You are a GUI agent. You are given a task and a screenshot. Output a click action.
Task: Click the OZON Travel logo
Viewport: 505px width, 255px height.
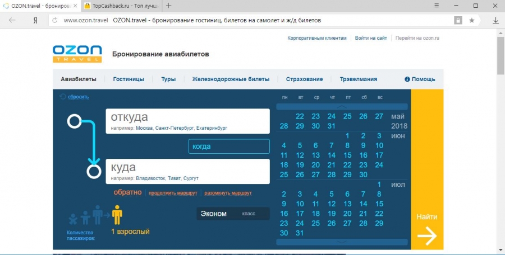pyautogui.click(x=77, y=54)
